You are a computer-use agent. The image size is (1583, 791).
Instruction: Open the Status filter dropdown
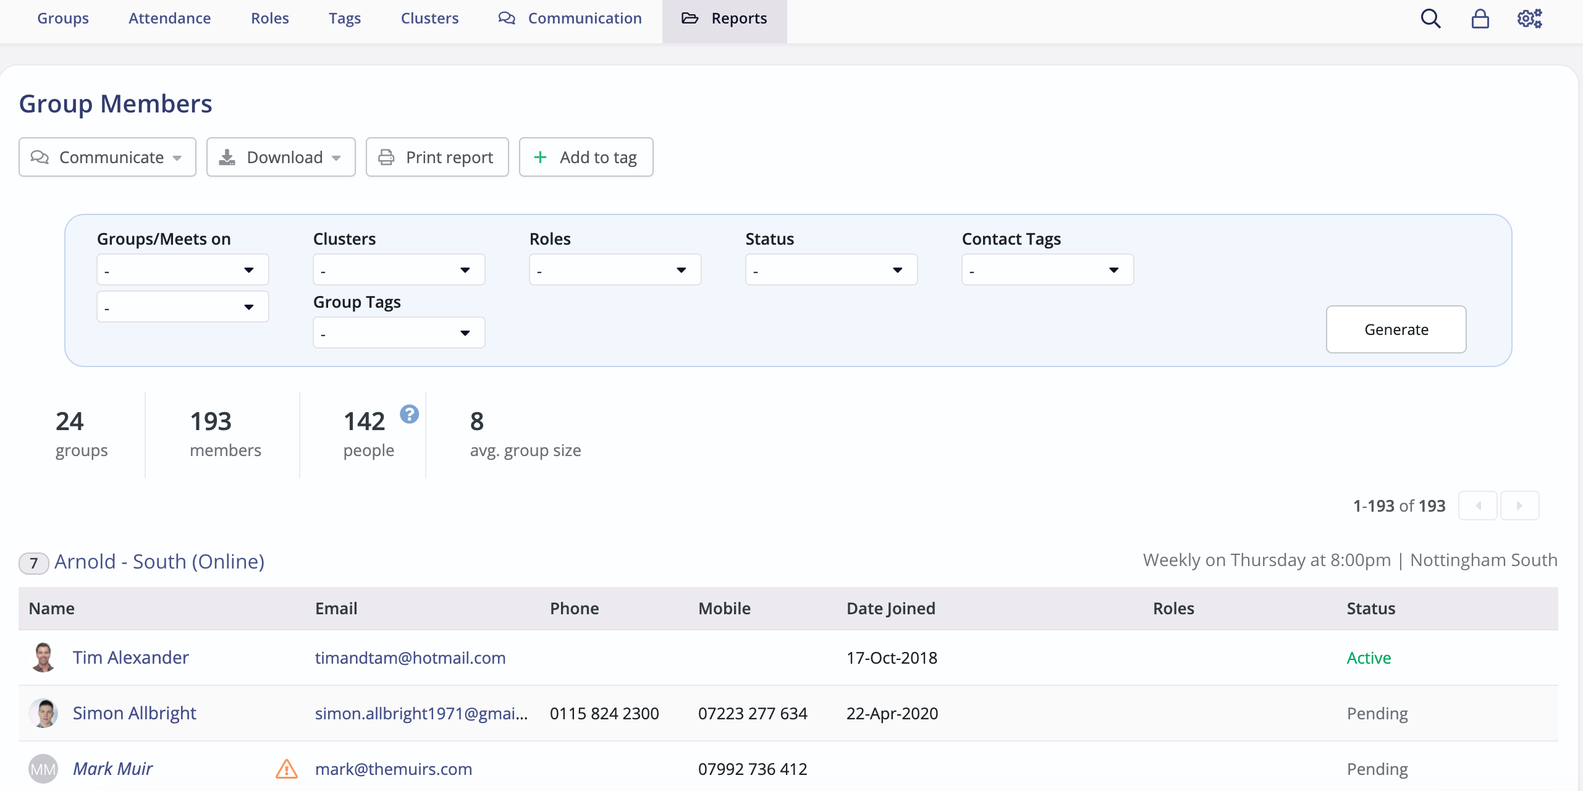pos(830,269)
